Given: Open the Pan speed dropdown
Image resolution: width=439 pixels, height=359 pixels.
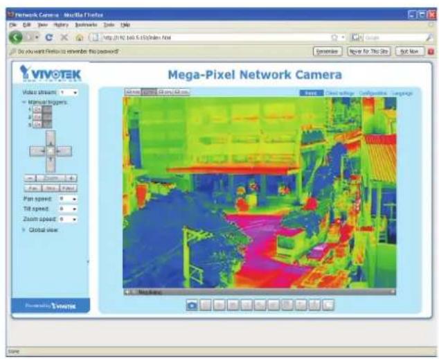Looking at the screenshot, I should (69, 199).
